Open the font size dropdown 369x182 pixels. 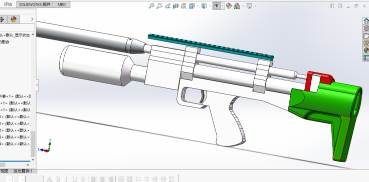pos(23,179)
